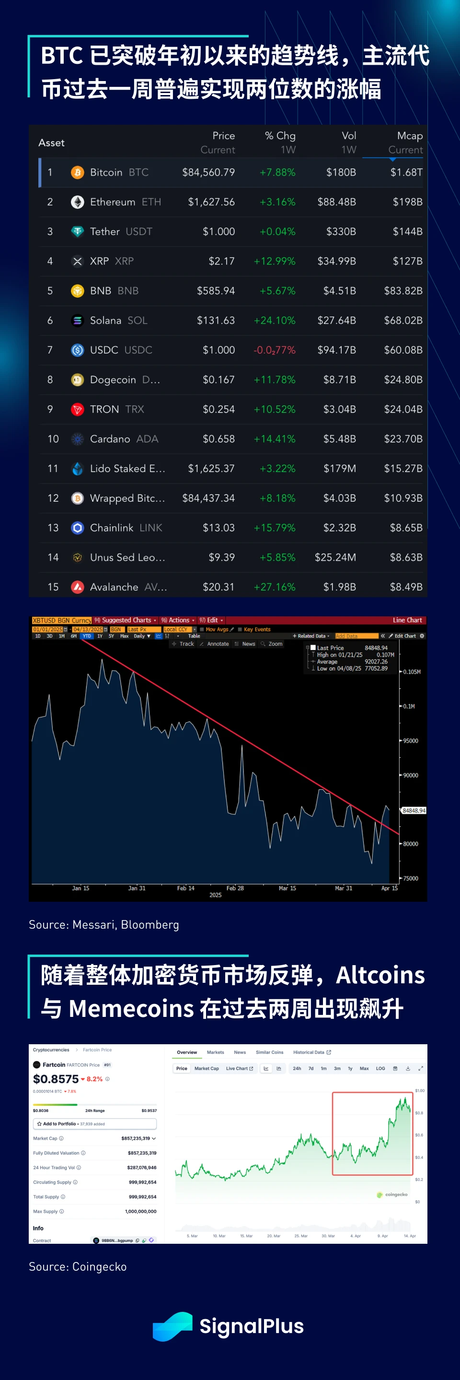Enable the Mov Avgs checkbox

point(202,629)
